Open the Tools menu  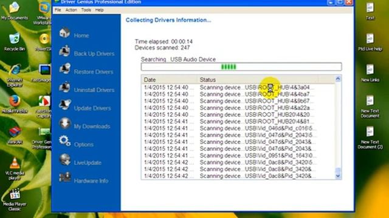pos(86,10)
